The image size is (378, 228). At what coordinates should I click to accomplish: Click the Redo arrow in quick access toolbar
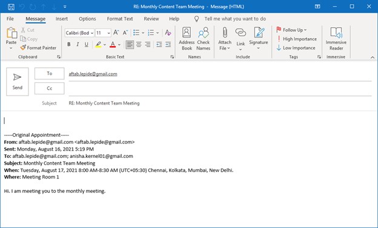(33, 7)
